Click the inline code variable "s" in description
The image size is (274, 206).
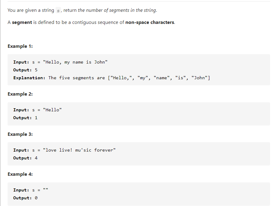click(59, 11)
